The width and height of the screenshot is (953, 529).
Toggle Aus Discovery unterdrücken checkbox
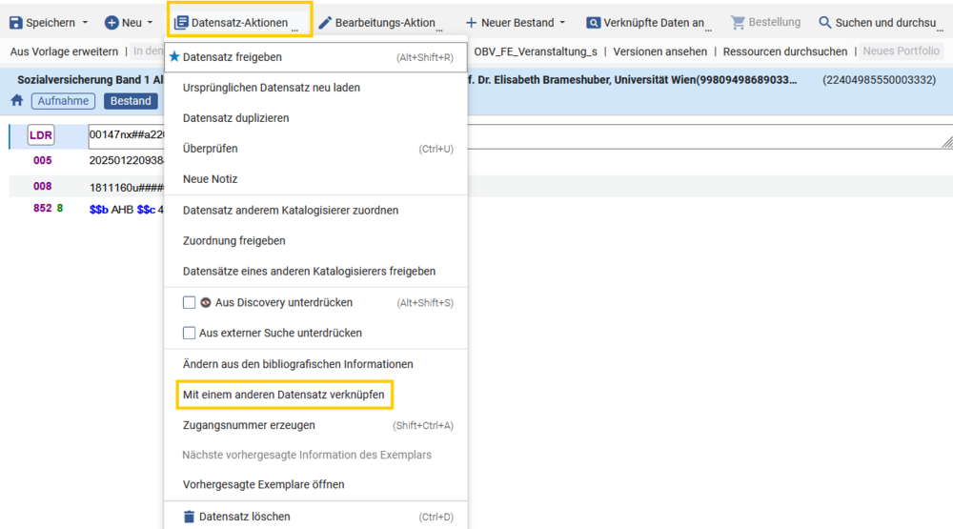(x=189, y=302)
